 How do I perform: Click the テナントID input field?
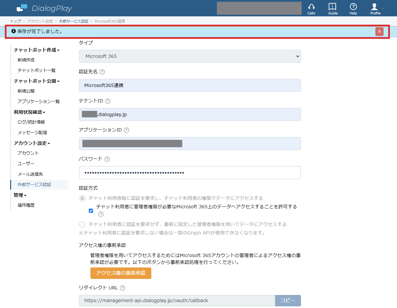(x=190, y=114)
